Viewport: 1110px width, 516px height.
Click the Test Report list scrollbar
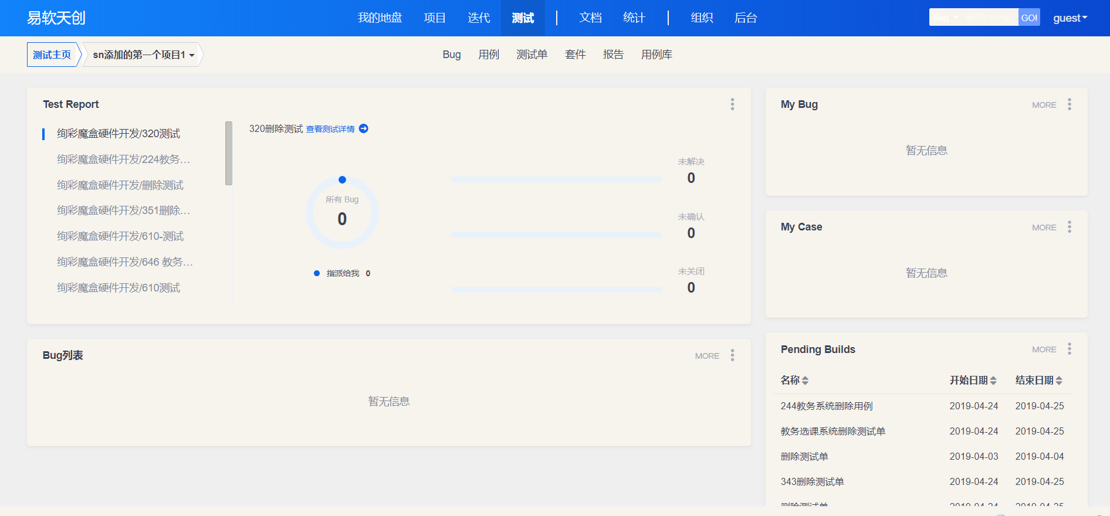(x=229, y=153)
